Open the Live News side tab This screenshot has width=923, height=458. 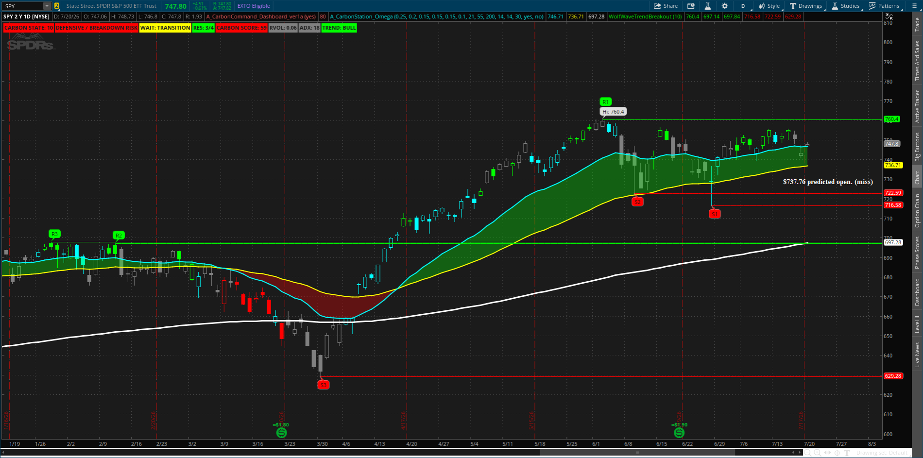click(917, 355)
